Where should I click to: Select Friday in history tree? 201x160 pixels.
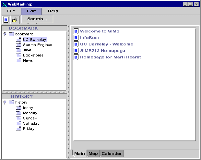pos(29,129)
